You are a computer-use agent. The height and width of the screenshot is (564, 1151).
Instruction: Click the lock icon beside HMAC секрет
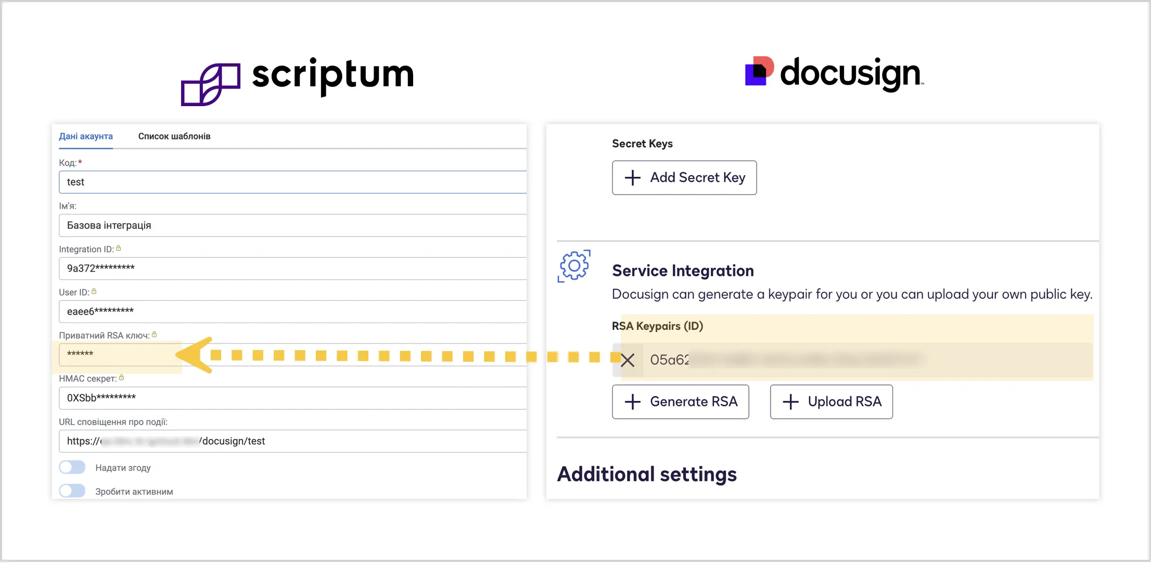point(122,378)
